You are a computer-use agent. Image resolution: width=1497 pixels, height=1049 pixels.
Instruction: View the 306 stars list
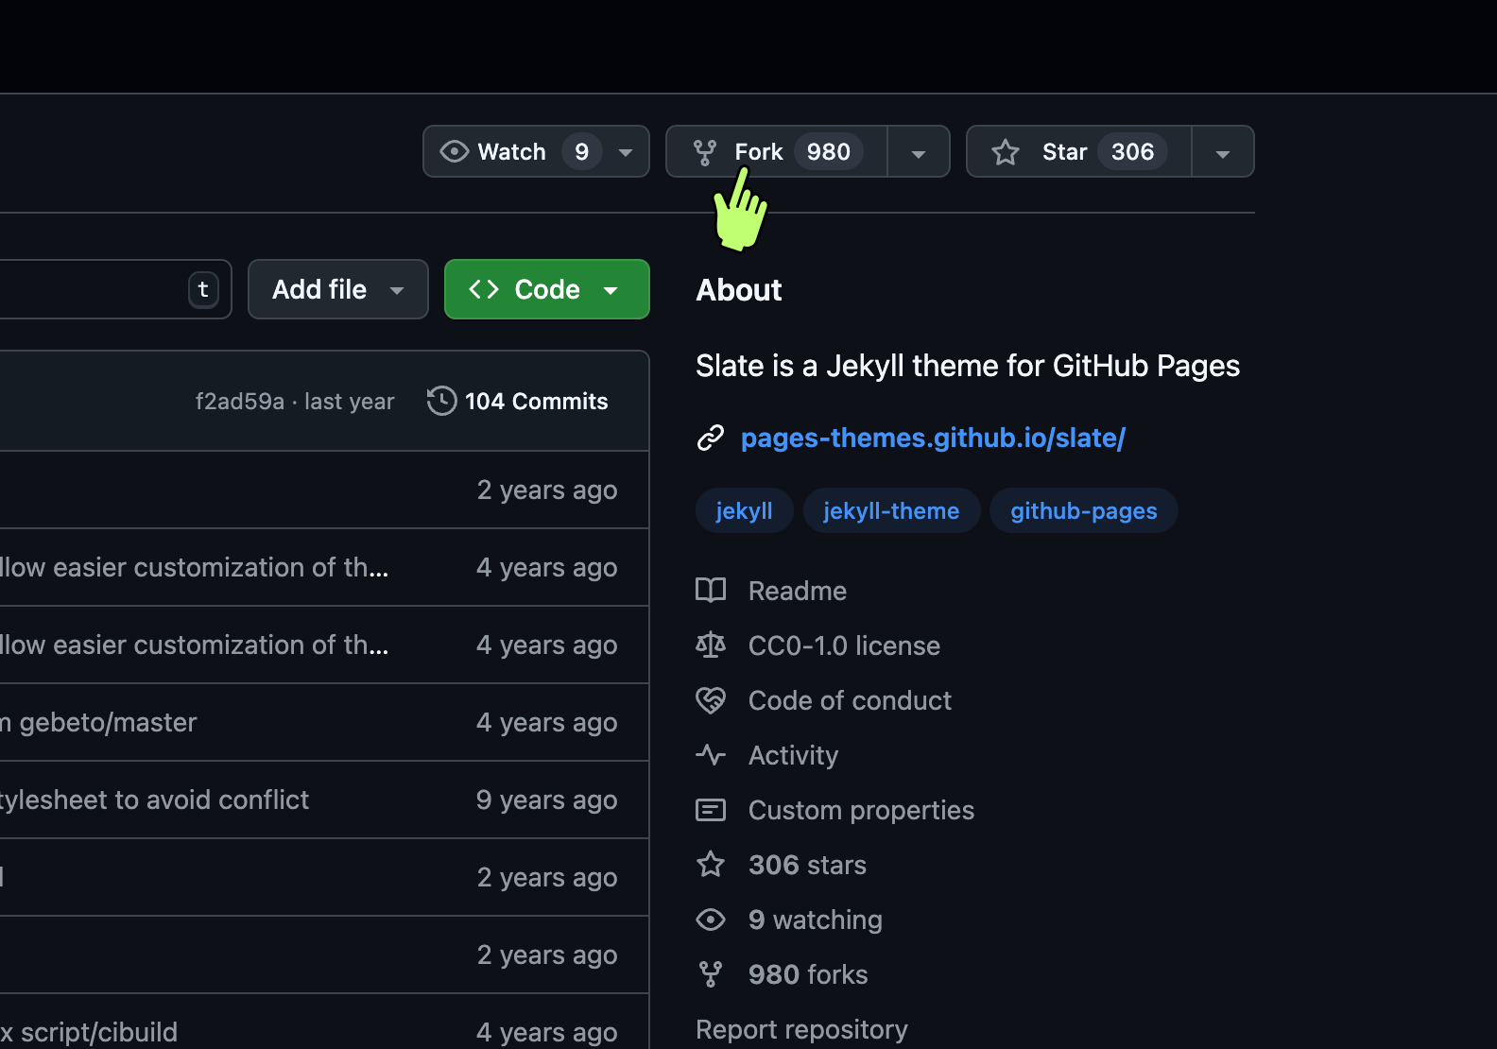(x=807, y=865)
